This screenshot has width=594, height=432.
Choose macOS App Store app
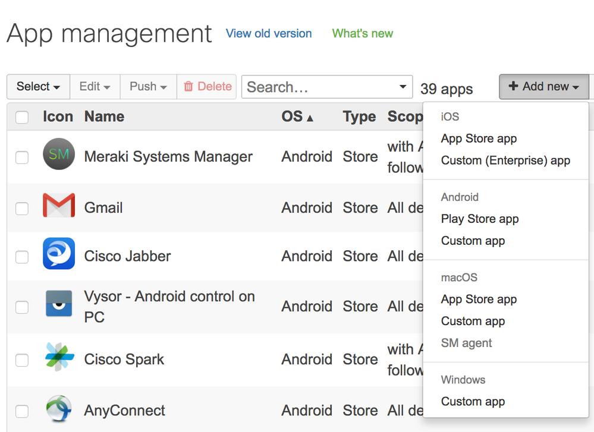point(479,299)
